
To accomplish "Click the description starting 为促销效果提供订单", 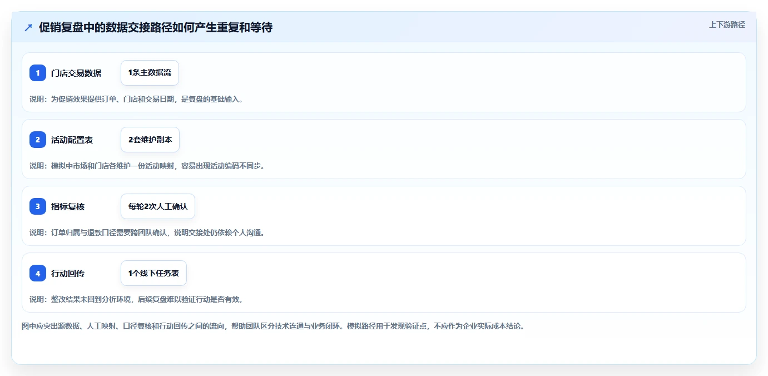I will [x=136, y=99].
